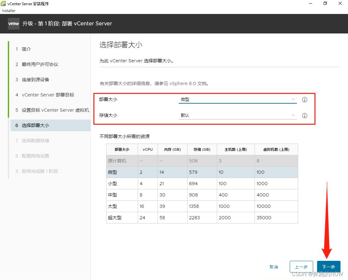Viewport: 348px width, 280px height.
Task: Go to step 2 最终用户许可协议
Action: pyautogui.click(x=37, y=64)
